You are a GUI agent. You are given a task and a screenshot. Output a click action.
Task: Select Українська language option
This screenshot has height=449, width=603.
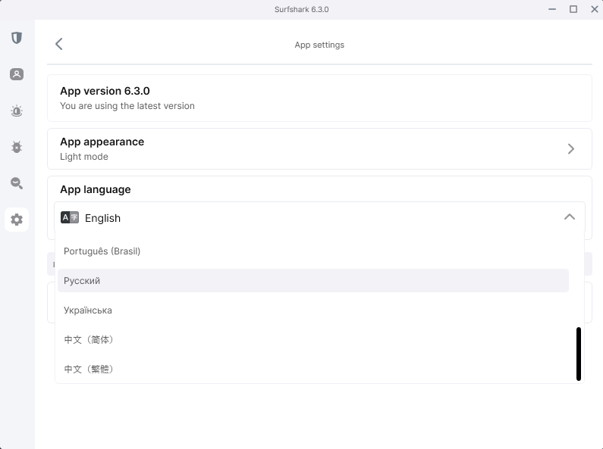[88, 310]
